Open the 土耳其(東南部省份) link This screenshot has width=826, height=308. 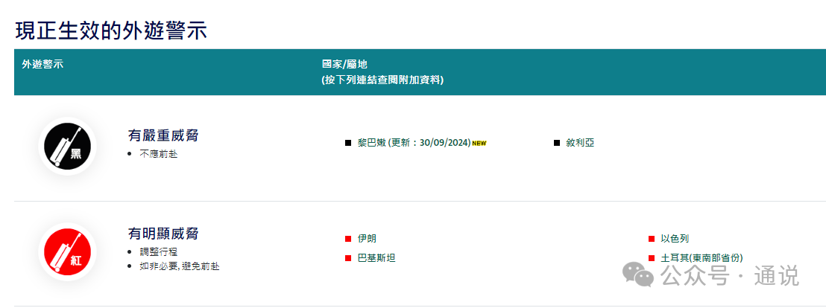coord(702,258)
